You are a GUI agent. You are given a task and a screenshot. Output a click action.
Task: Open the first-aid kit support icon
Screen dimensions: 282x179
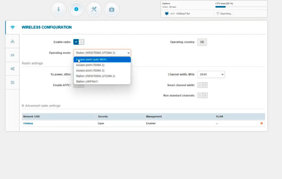coord(112,9)
